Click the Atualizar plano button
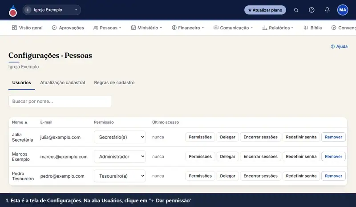 (x=265, y=10)
